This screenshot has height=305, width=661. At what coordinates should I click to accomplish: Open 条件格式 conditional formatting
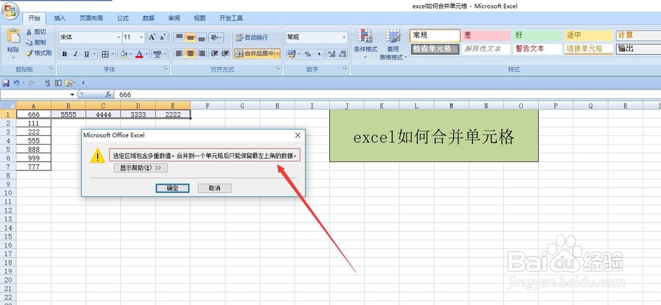tap(365, 44)
